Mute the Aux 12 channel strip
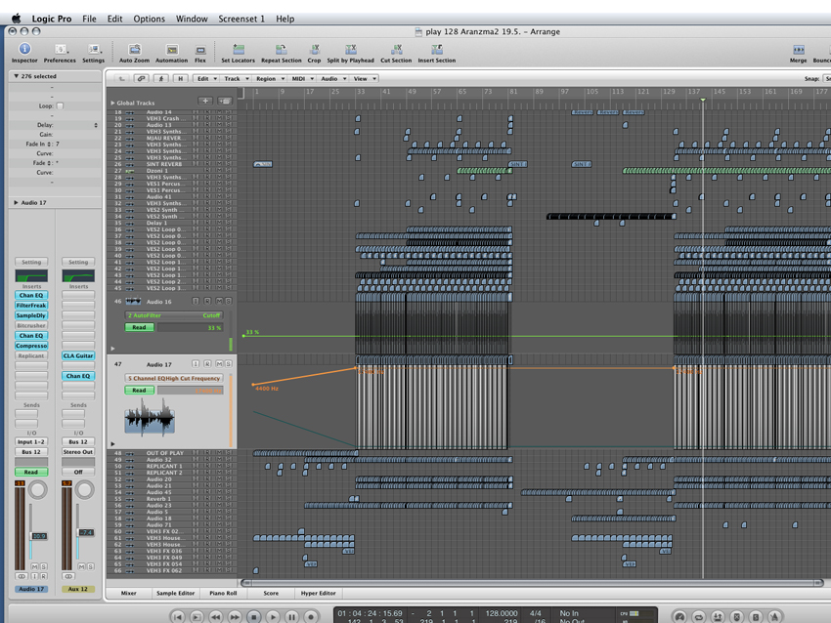 [x=81, y=566]
